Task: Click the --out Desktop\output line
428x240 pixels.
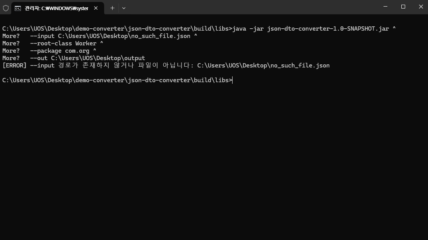Action: pos(87,58)
